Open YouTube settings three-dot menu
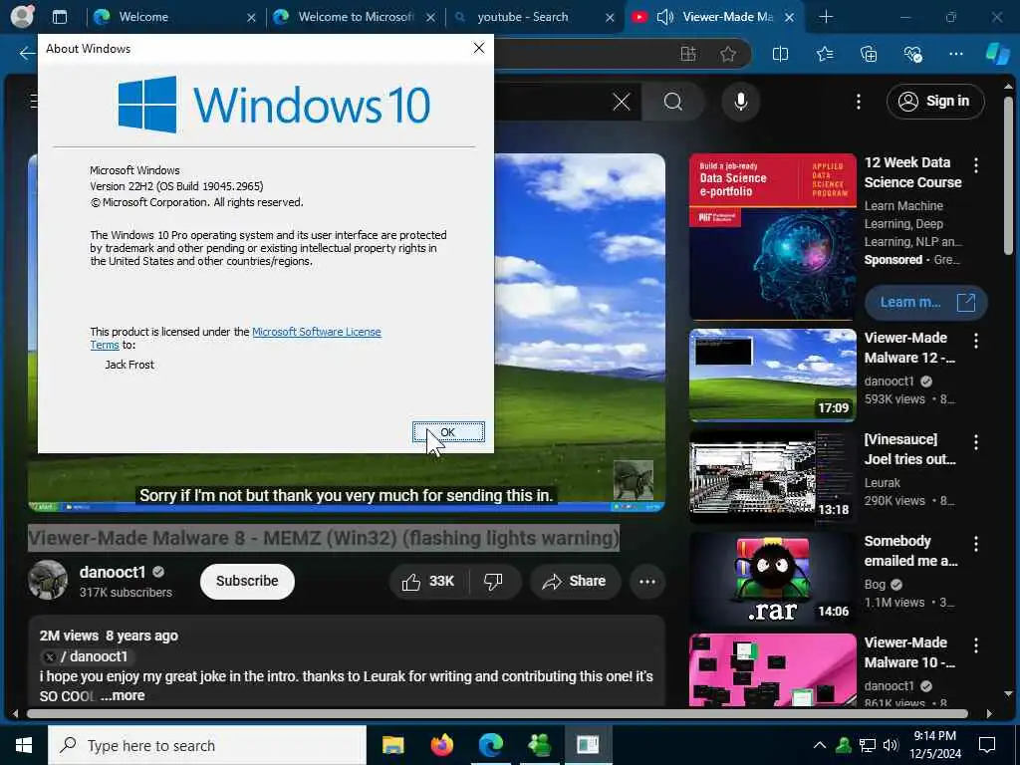The image size is (1020, 765). [x=859, y=102]
